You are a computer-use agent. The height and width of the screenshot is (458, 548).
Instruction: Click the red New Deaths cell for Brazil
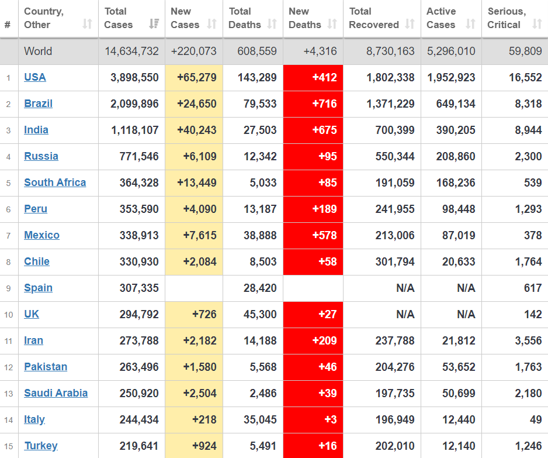(313, 104)
